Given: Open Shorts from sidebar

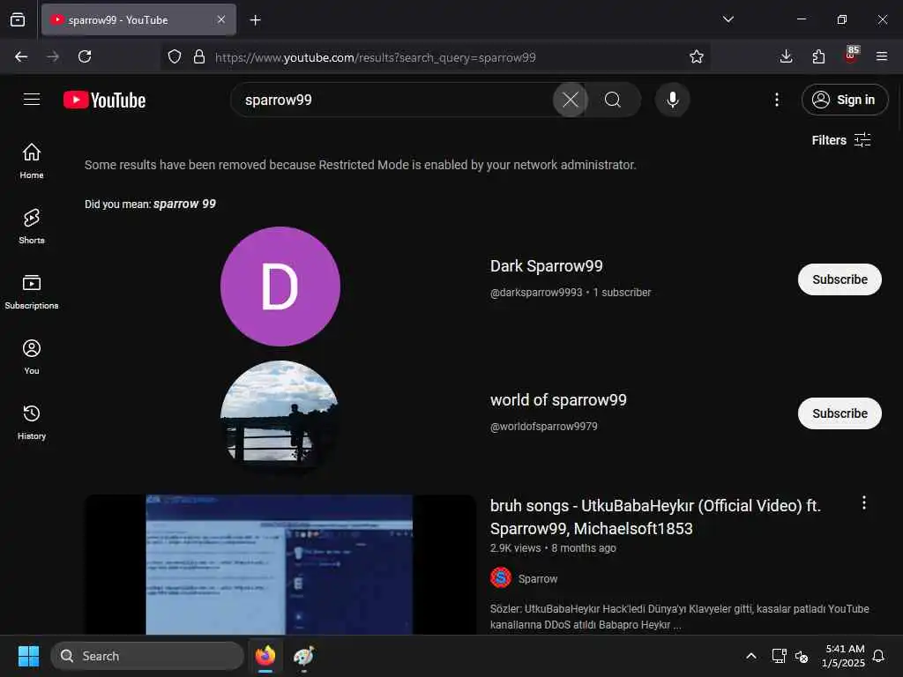Looking at the screenshot, I should (x=32, y=227).
